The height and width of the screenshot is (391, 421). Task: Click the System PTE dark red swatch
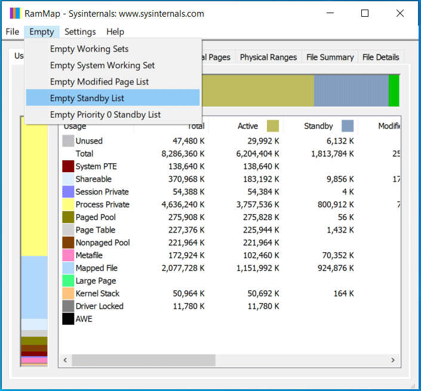click(68, 166)
